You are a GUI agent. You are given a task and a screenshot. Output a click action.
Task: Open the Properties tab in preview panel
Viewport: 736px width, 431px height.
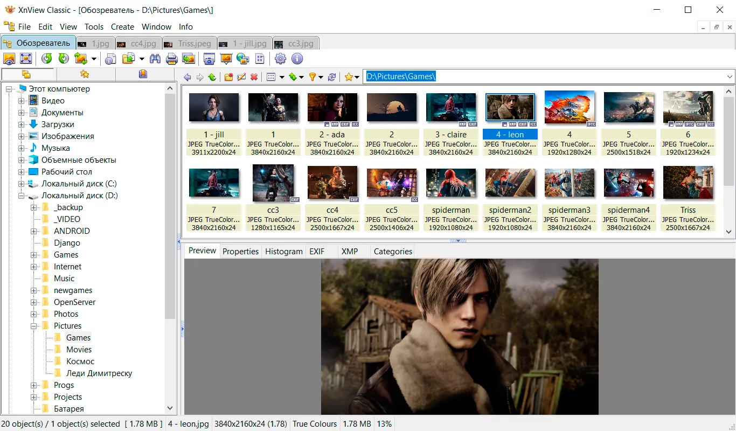click(240, 251)
